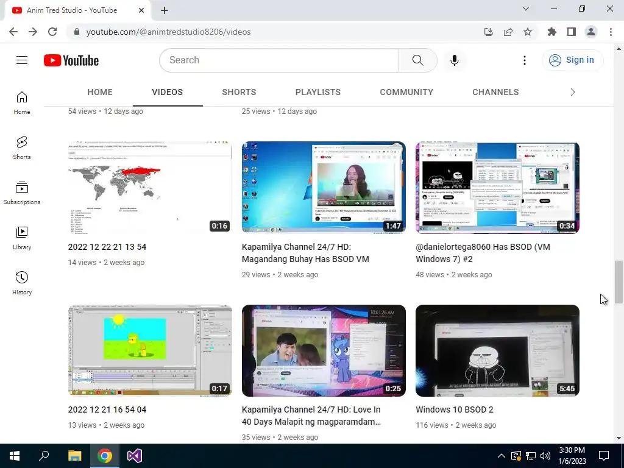Share this page icon in address bar
This screenshot has width=624, height=468.
pyautogui.click(x=508, y=32)
